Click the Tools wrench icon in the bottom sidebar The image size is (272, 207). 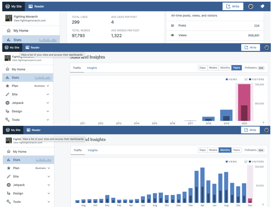pyautogui.click(x=9, y=202)
